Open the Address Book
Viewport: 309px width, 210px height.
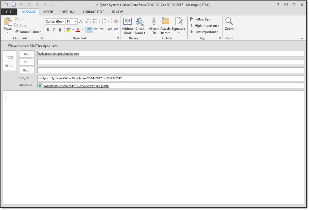[x=128, y=26]
